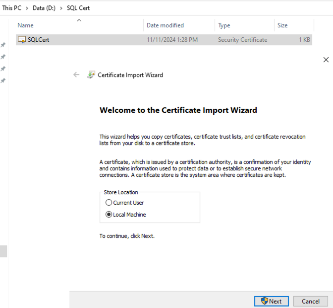Image resolution: width=333 pixels, height=308 pixels.
Task: Click the Type column header
Action: tap(224, 25)
